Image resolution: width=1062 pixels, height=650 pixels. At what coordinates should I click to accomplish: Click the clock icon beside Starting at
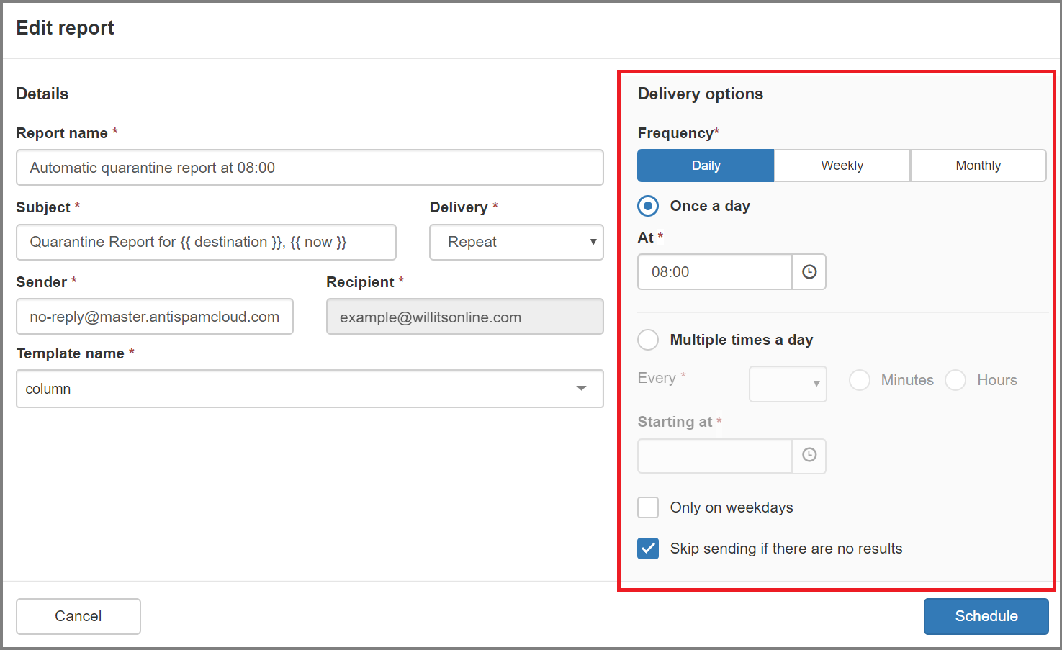[809, 456]
